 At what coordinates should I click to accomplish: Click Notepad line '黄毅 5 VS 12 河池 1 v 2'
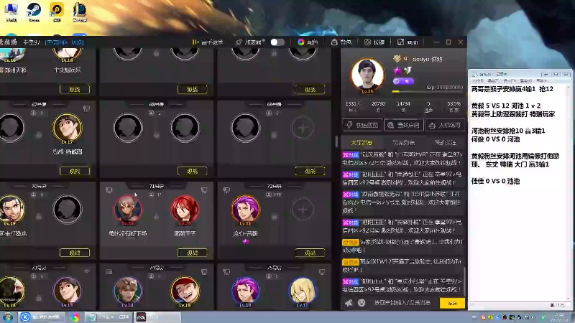(506, 106)
